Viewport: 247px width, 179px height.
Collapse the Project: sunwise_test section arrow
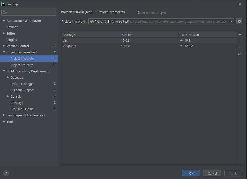(4, 52)
